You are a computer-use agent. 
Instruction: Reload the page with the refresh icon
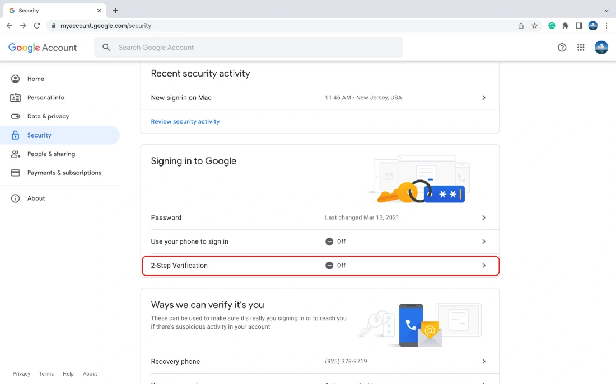pos(37,26)
